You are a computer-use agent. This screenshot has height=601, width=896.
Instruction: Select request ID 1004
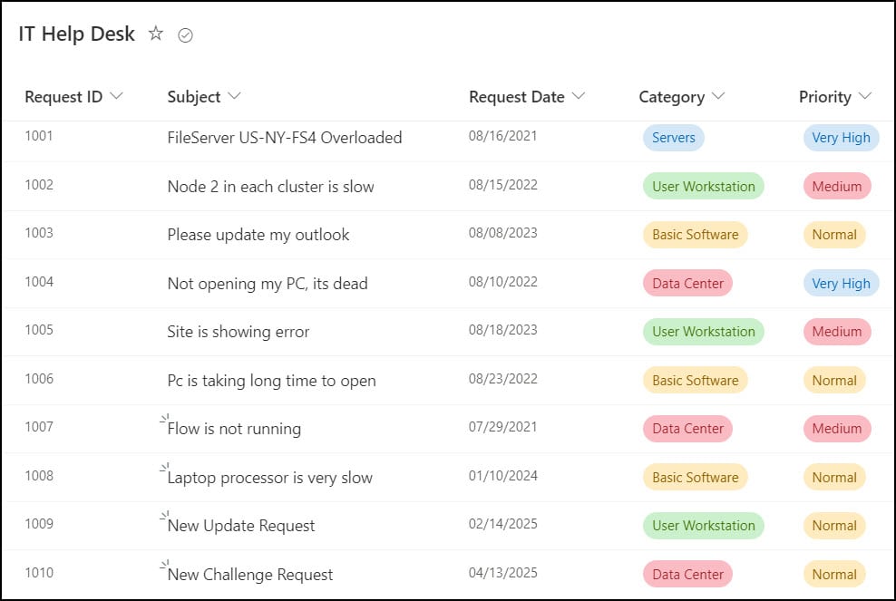pyautogui.click(x=39, y=282)
